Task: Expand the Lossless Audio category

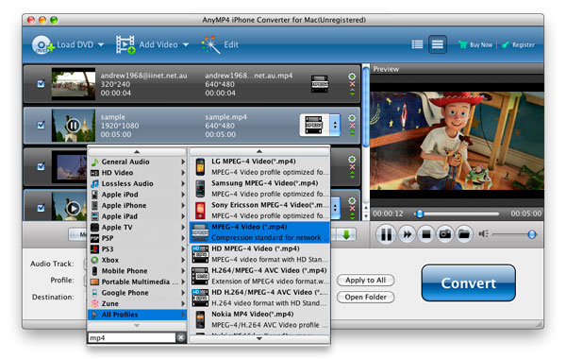Action: (x=137, y=183)
